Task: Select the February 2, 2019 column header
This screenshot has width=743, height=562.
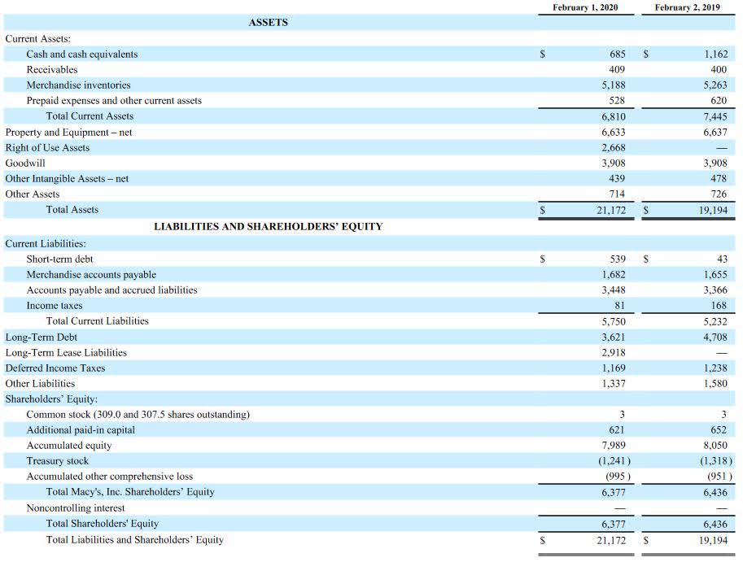Action: (689, 7)
